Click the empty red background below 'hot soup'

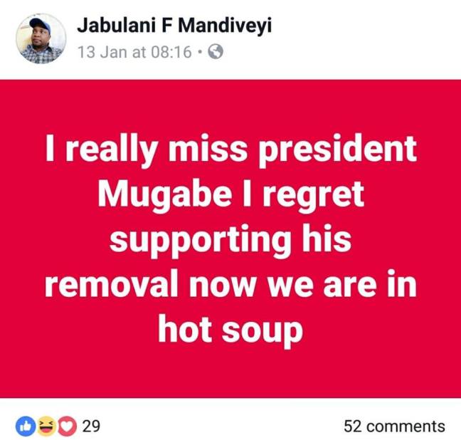(231, 374)
